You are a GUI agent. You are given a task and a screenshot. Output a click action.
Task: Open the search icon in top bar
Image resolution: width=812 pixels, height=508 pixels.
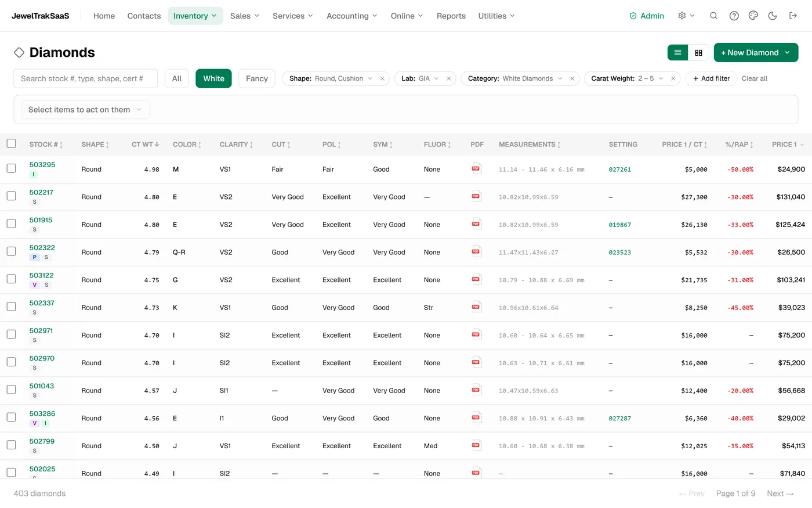[713, 16]
